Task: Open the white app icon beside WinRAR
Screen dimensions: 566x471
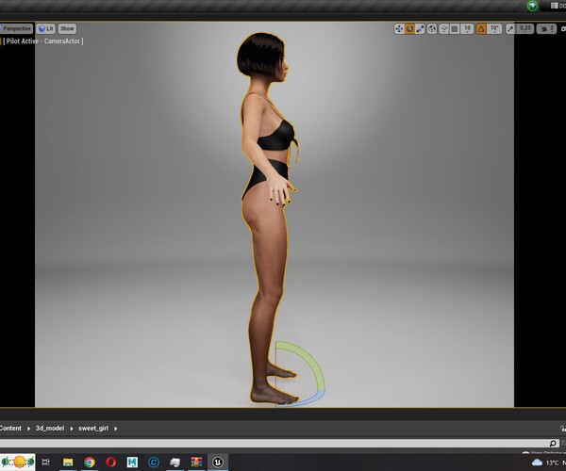Action: click(175, 462)
